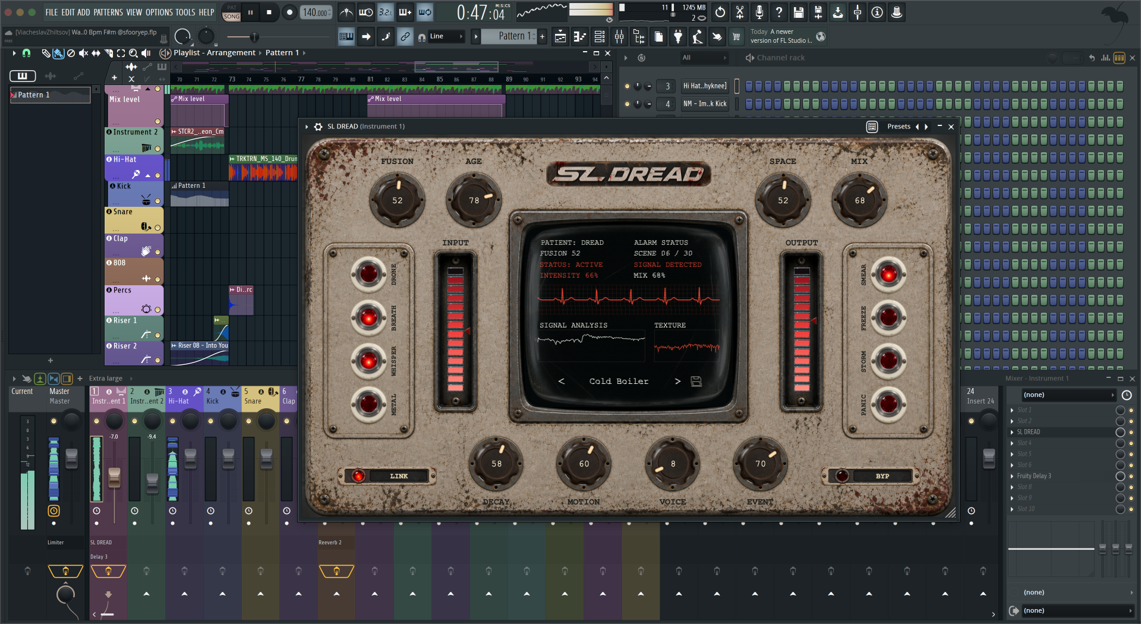Open the mixer input (none) dropdown

[1068, 395]
